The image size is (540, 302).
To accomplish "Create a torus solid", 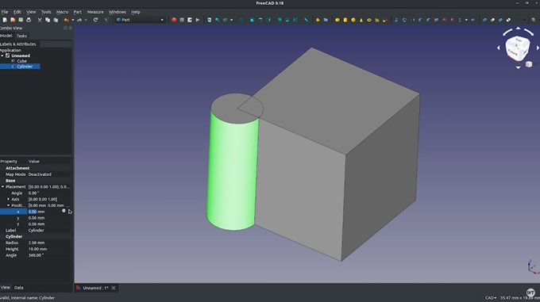I will point(369,20).
